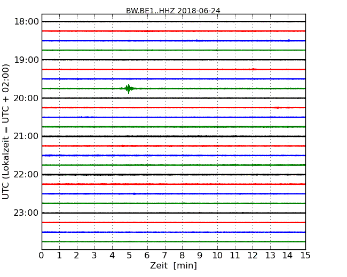Click x-axis tick label 8
The height and width of the screenshot is (277, 347).
pos(182,255)
